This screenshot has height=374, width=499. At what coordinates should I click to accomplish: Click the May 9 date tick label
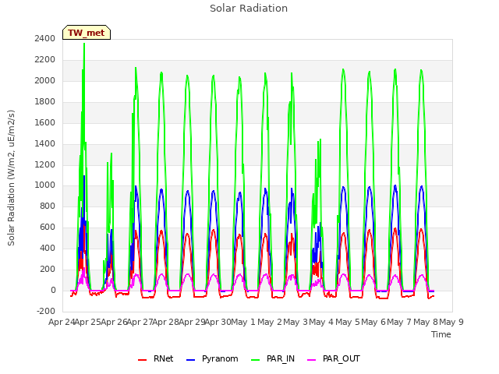click(x=451, y=322)
